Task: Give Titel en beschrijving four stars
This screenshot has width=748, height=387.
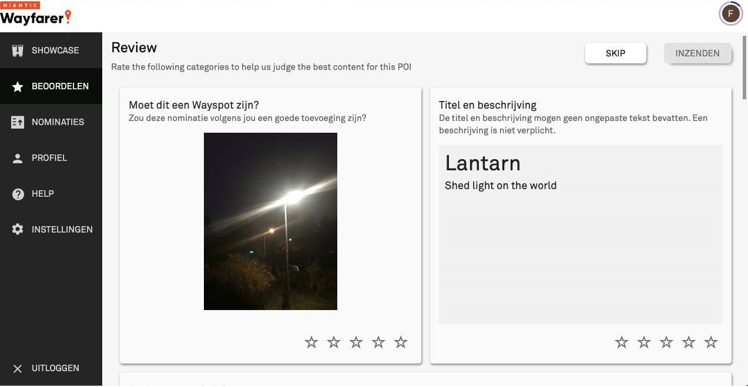Action: tap(689, 342)
